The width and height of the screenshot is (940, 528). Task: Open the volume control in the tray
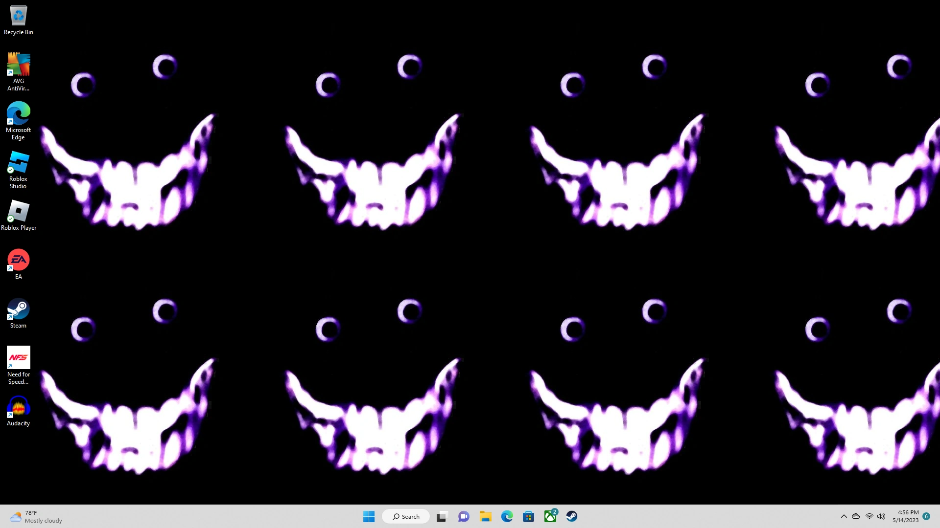[x=881, y=516]
